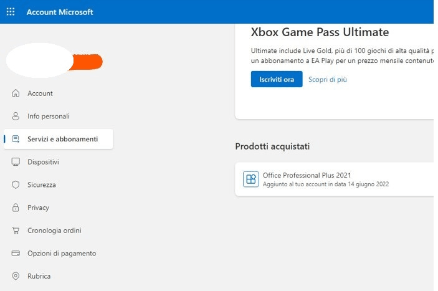This screenshot has width=438, height=291.
Task: Click the location pin icon for Rubrica
Action: pos(16,276)
